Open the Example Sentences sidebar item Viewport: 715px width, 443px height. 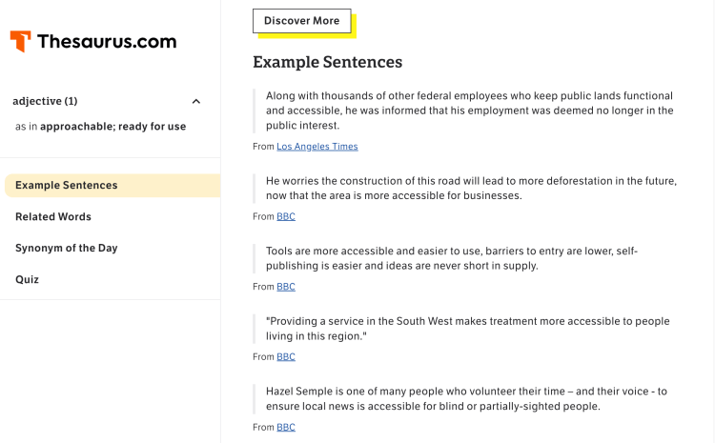point(67,186)
